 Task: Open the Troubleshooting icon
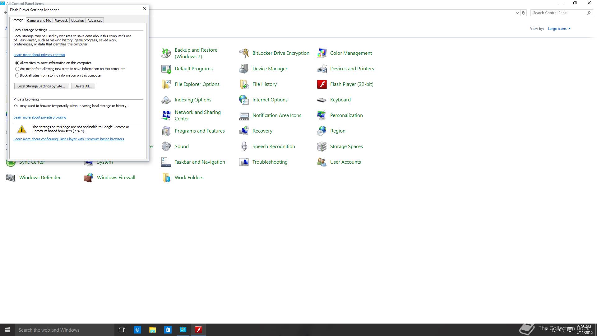point(244,162)
